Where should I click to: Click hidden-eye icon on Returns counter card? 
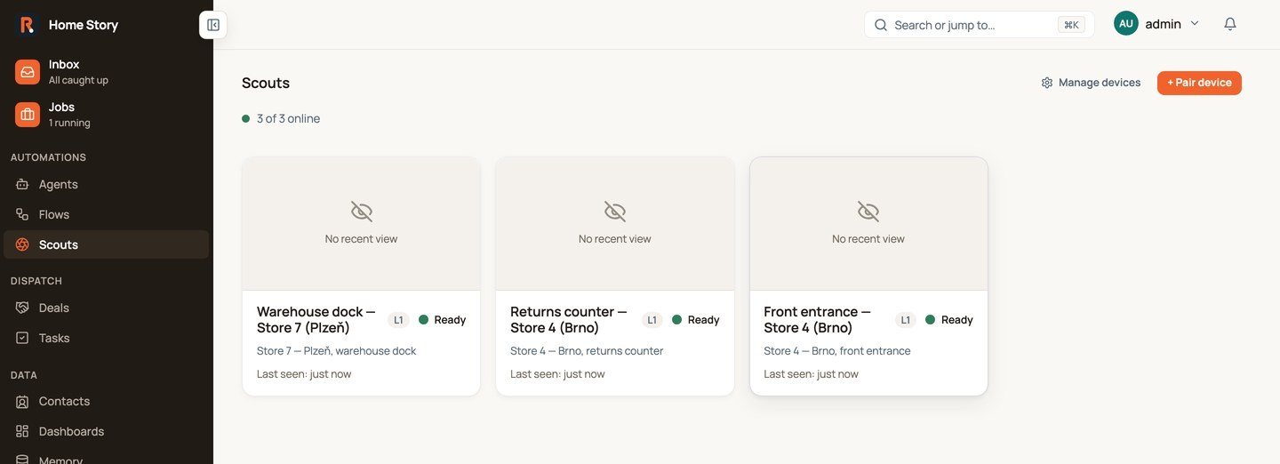coord(615,212)
